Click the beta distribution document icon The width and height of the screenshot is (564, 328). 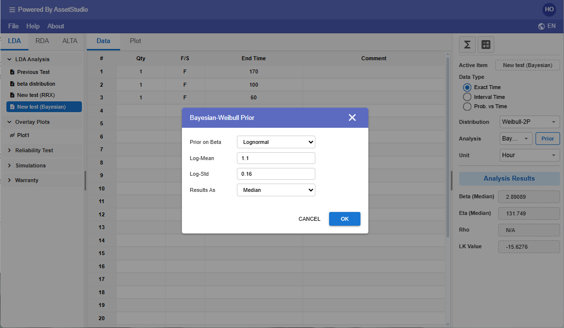point(12,84)
